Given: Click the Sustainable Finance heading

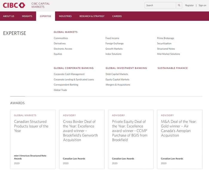Looking at the screenshot, I should (x=173, y=68).
